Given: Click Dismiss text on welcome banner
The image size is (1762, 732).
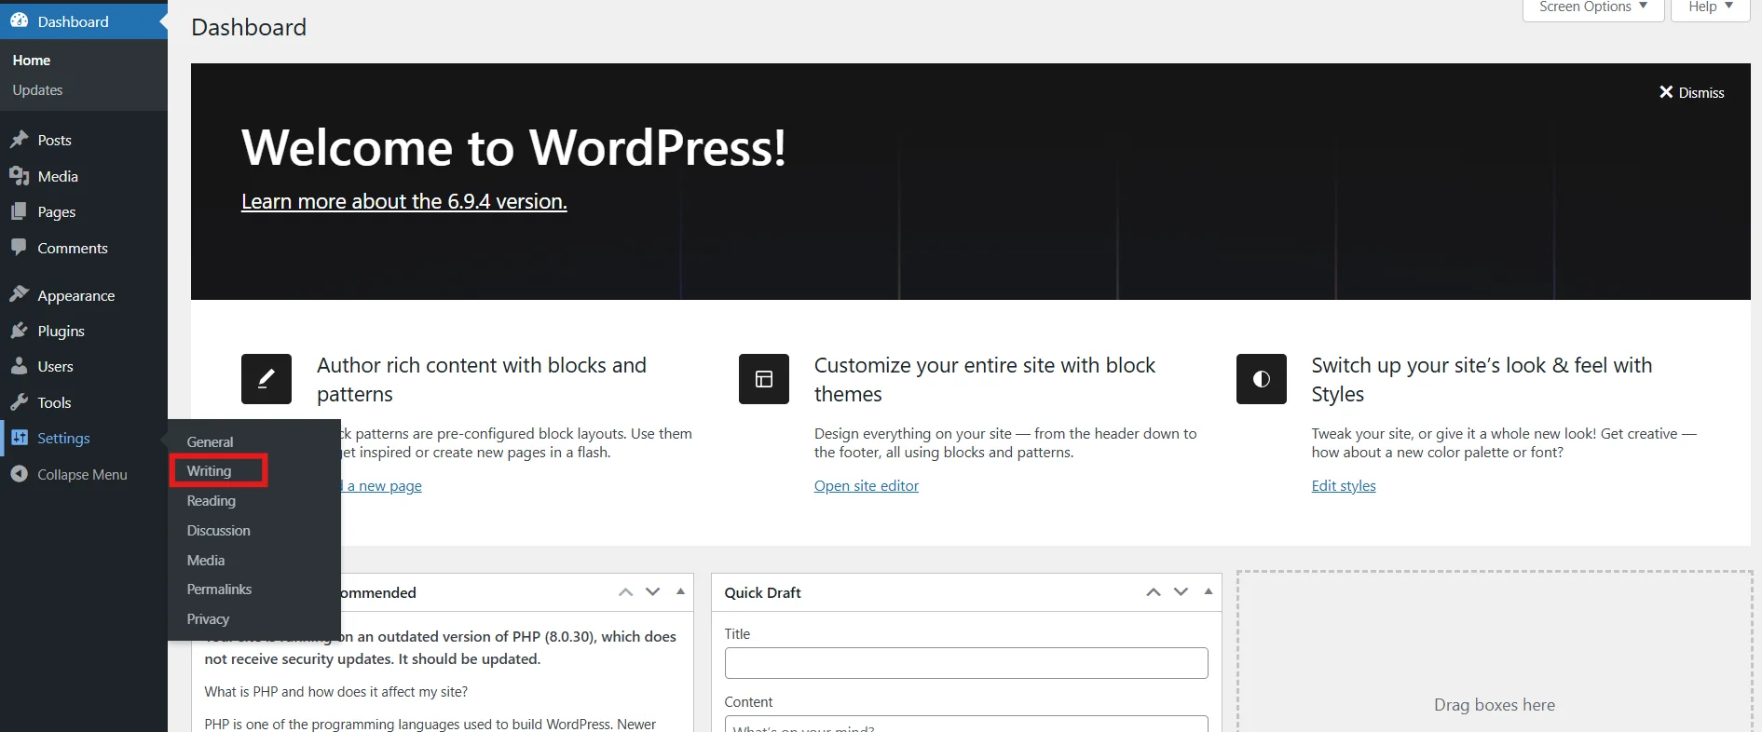Looking at the screenshot, I should 1701,92.
